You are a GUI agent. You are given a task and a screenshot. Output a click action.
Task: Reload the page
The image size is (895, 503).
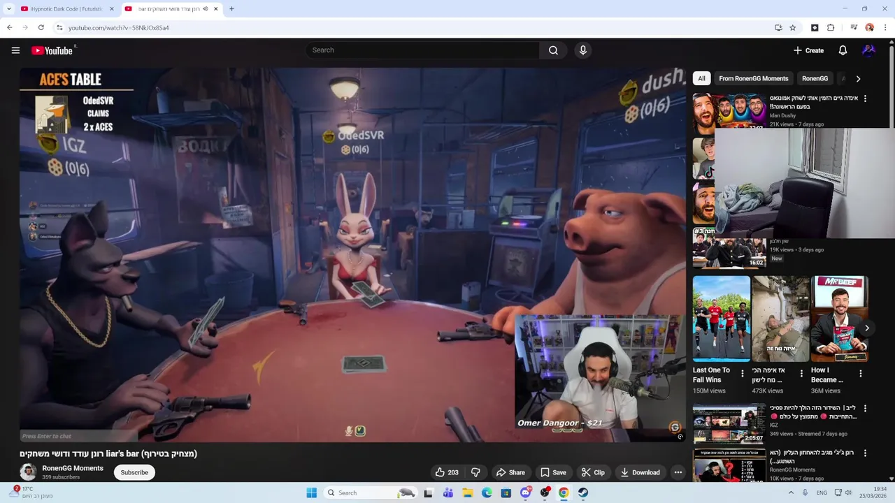point(41,28)
